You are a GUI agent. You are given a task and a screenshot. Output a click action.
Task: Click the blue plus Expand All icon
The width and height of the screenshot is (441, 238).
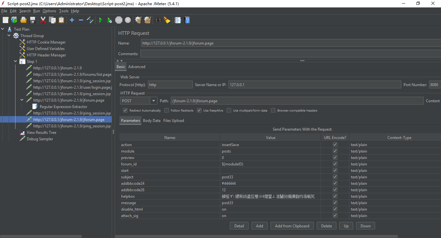pyautogui.click(x=72, y=20)
